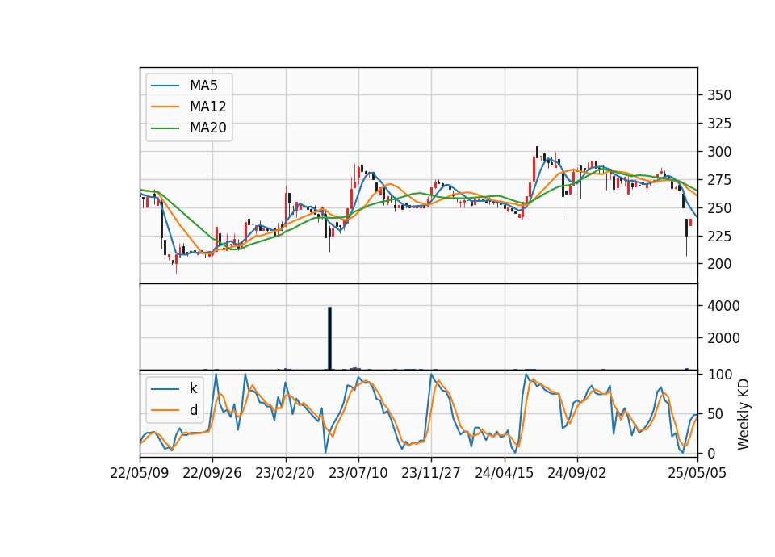Click the 2000 volume axis label
This screenshot has width=775, height=557.
coord(723,338)
